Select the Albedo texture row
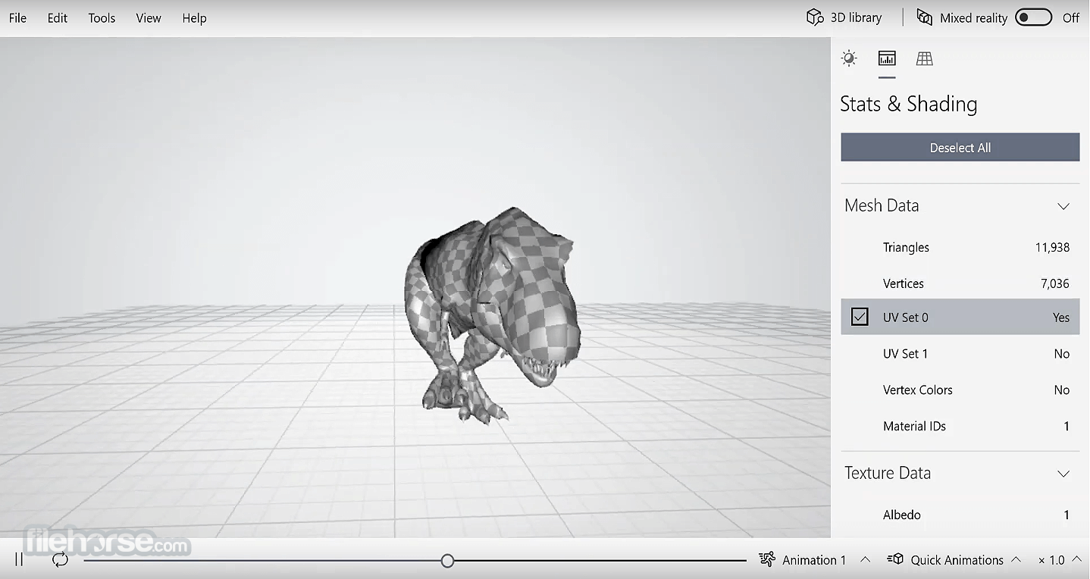Screen dimensions: 1090x579 960,515
